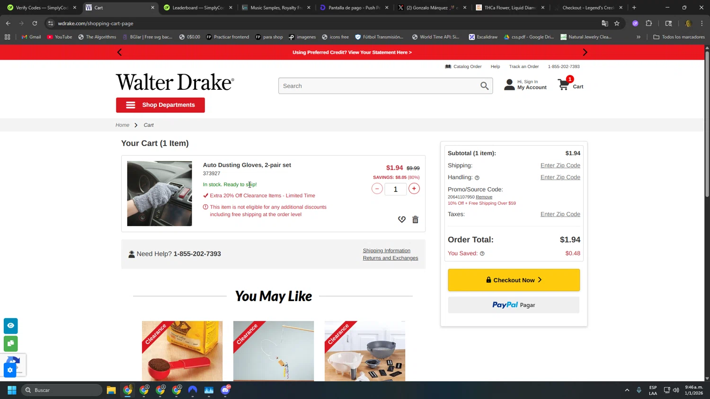Enter Zip Code for Taxes
The image size is (710, 399).
[x=560, y=214]
